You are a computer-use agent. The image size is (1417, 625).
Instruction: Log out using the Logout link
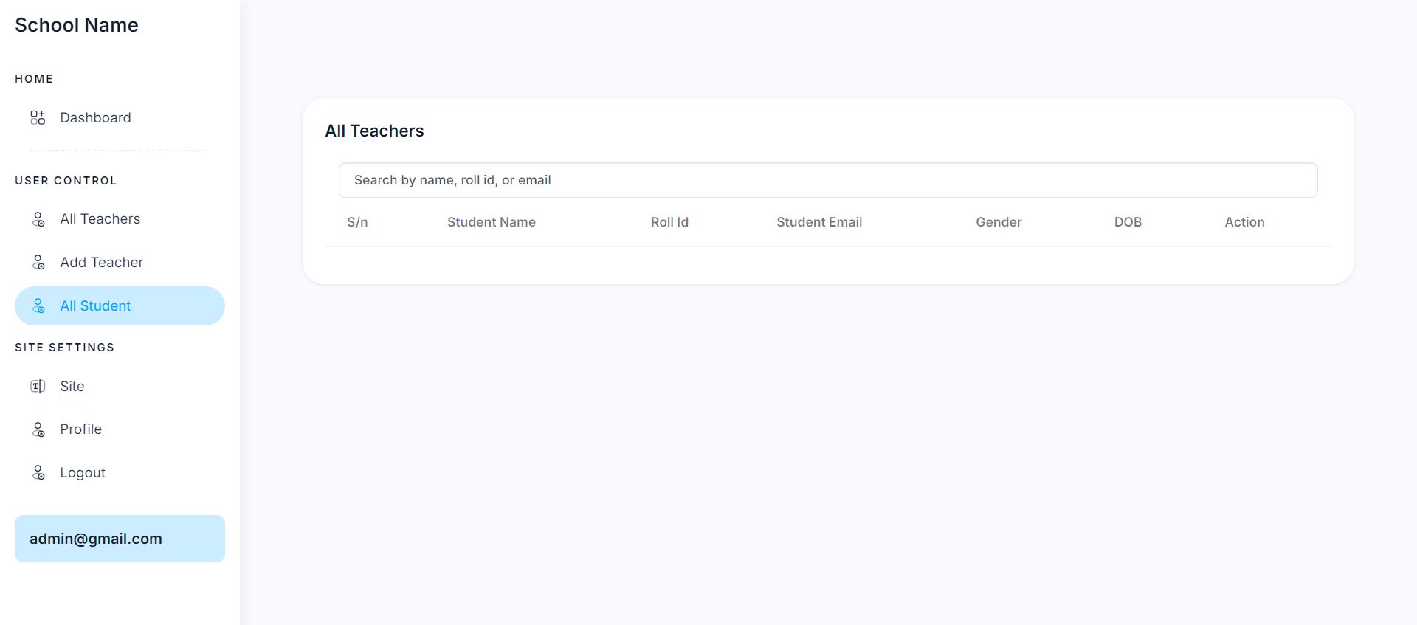tap(83, 473)
